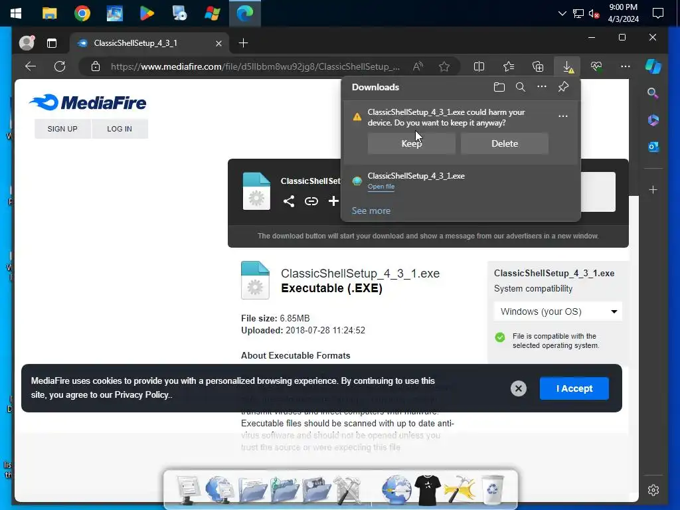
Task: Open system compatibility OS dropdown
Action: coord(558,311)
